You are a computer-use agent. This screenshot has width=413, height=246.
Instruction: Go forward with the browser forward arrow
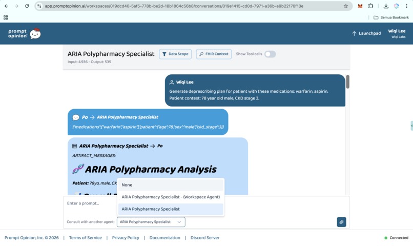coord(16,6)
